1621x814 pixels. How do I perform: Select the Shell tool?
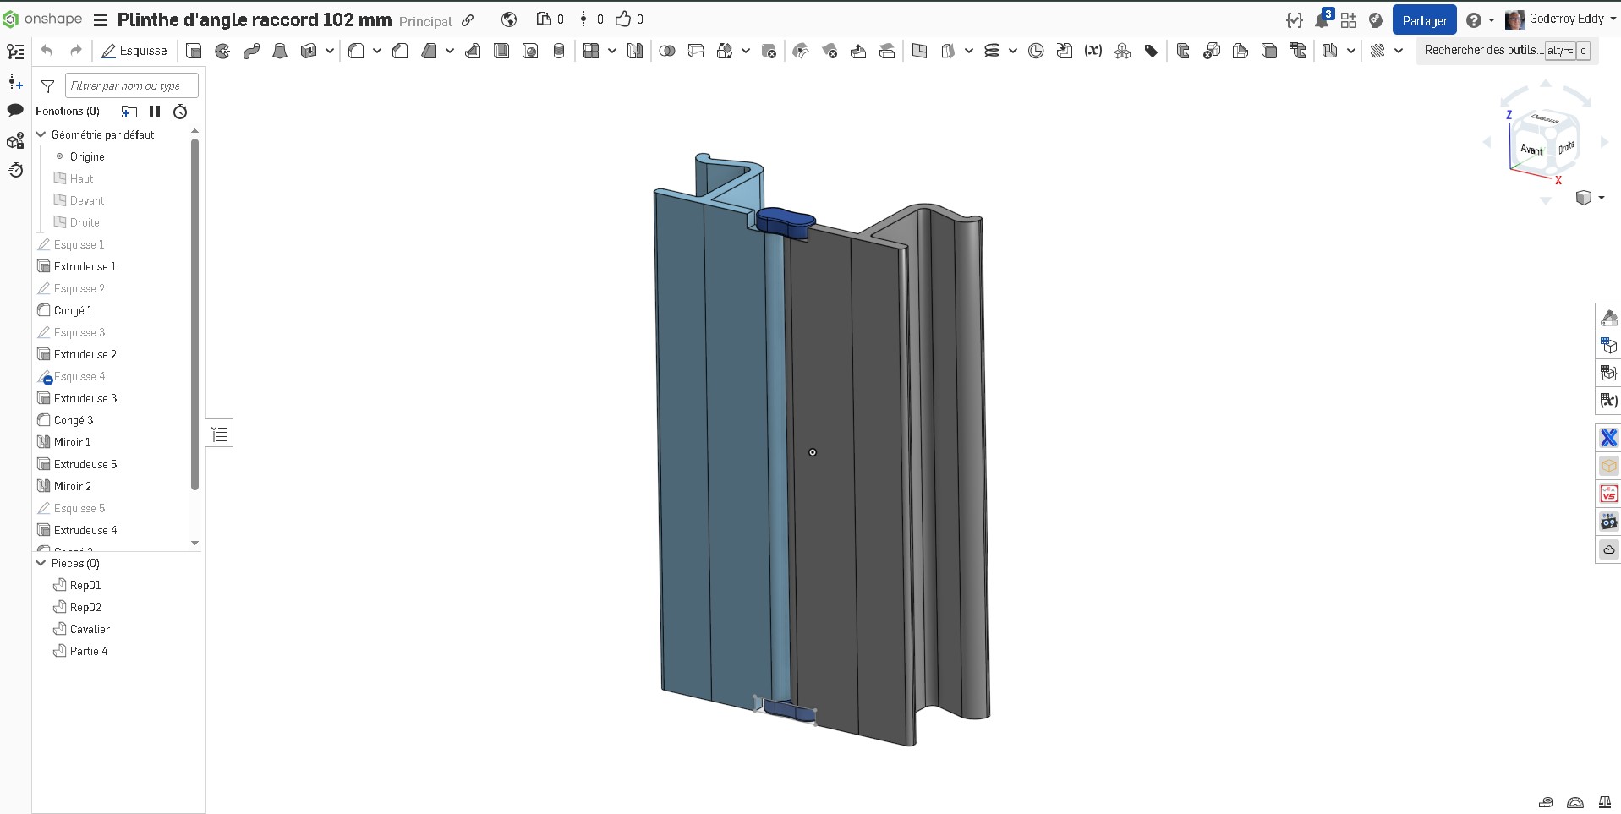tap(501, 51)
